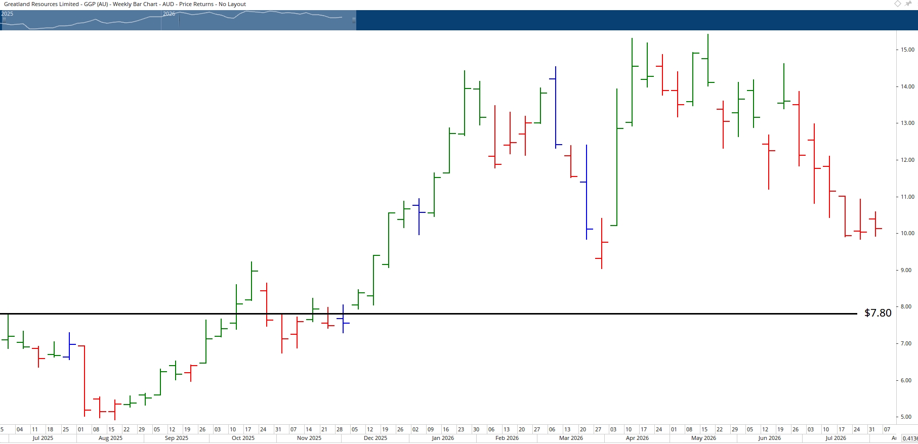The width and height of the screenshot is (918, 444).
Task: Click the 9.00 price axis label
Action: pos(906,270)
